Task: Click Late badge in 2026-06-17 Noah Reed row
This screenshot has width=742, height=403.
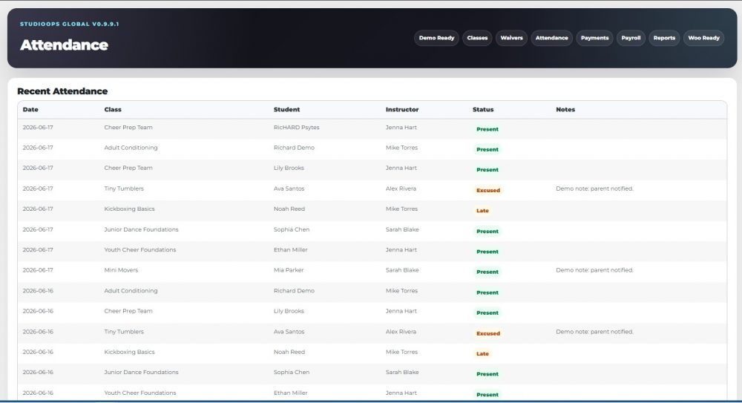Action: pyautogui.click(x=482, y=211)
